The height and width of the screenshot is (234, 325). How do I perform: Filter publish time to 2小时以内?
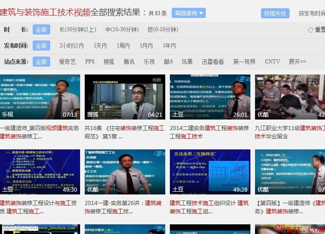[71, 46]
